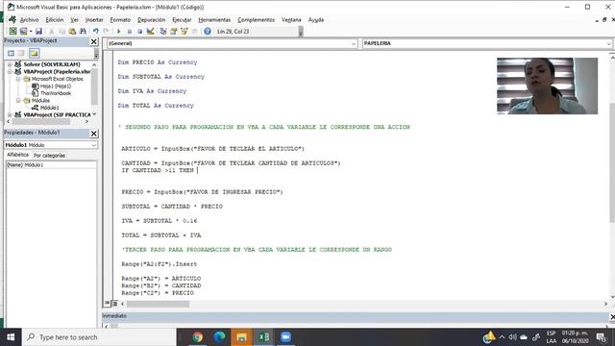Open Zoom from taskbar
The width and height of the screenshot is (615, 346).
[285, 337]
